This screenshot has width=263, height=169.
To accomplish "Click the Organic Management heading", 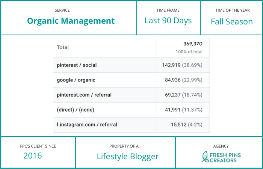I will click(x=71, y=21).
